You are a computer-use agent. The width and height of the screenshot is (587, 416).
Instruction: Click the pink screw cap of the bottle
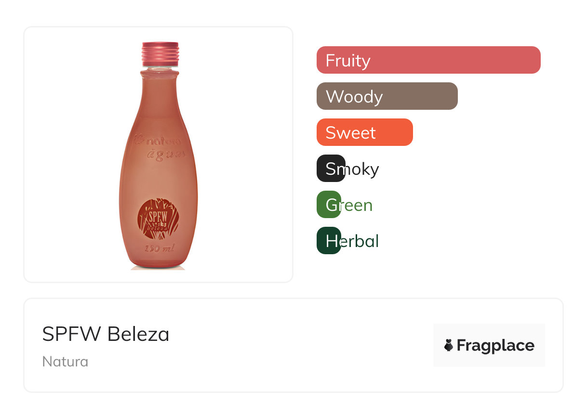(x=160, y=54)
